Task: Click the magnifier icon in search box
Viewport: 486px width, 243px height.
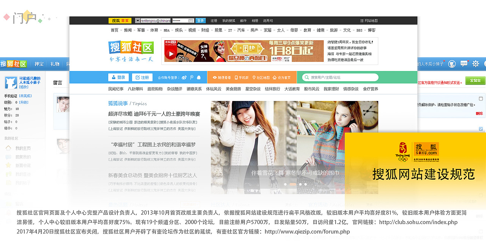Action: (x=306, y=77)
